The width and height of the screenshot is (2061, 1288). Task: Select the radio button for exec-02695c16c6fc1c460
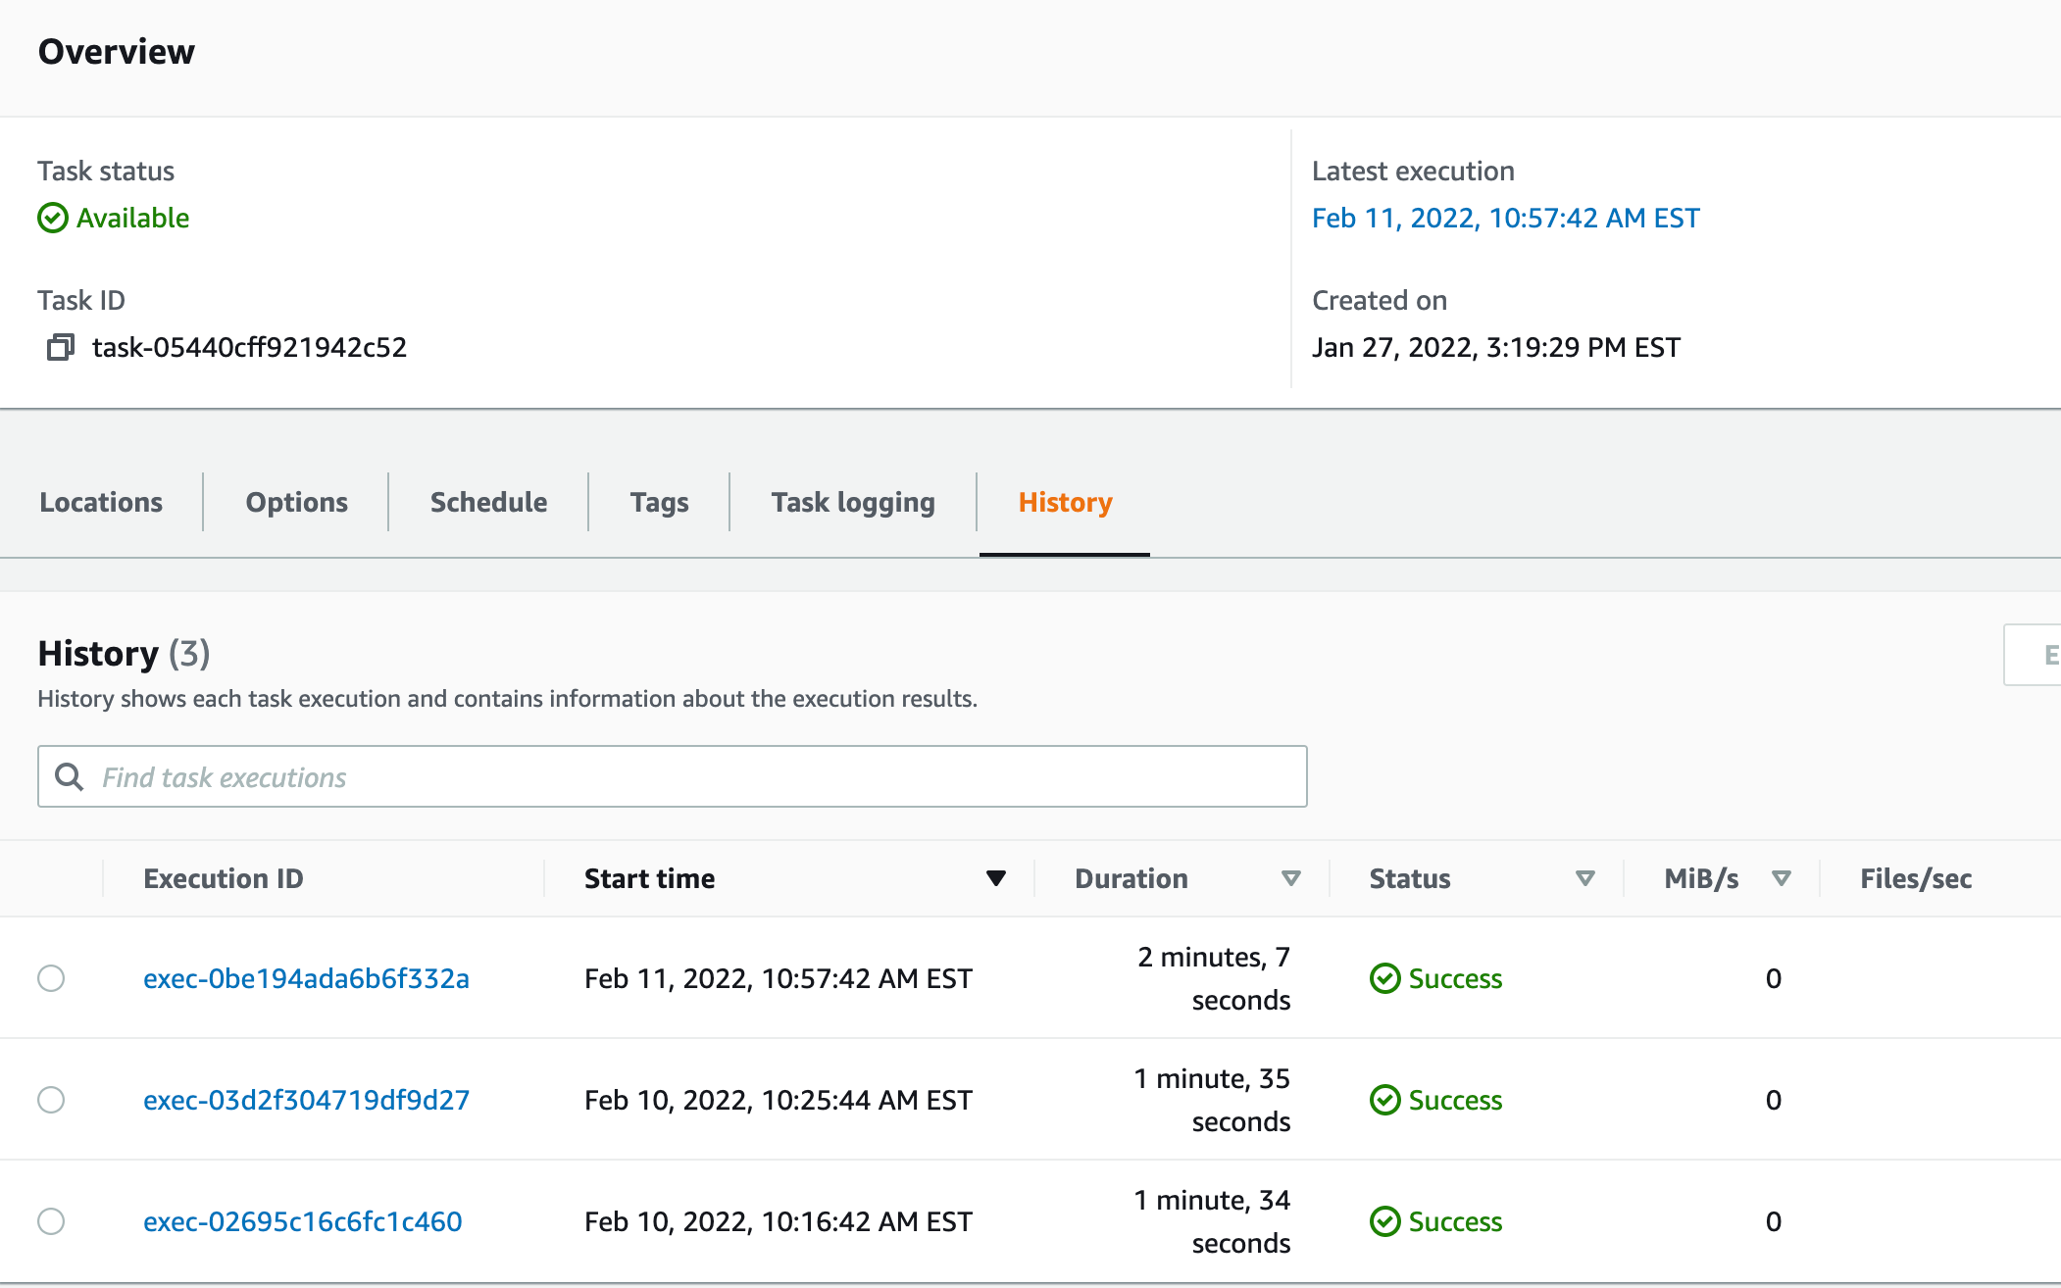[x=51, y=1221]
